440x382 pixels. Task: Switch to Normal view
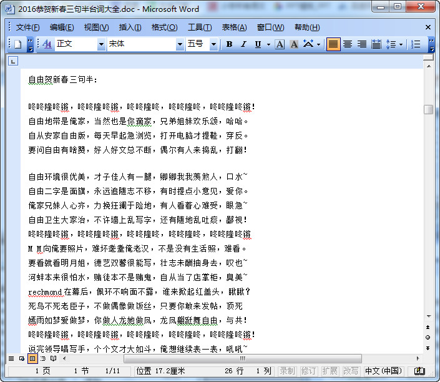click(x=11, y=358)
